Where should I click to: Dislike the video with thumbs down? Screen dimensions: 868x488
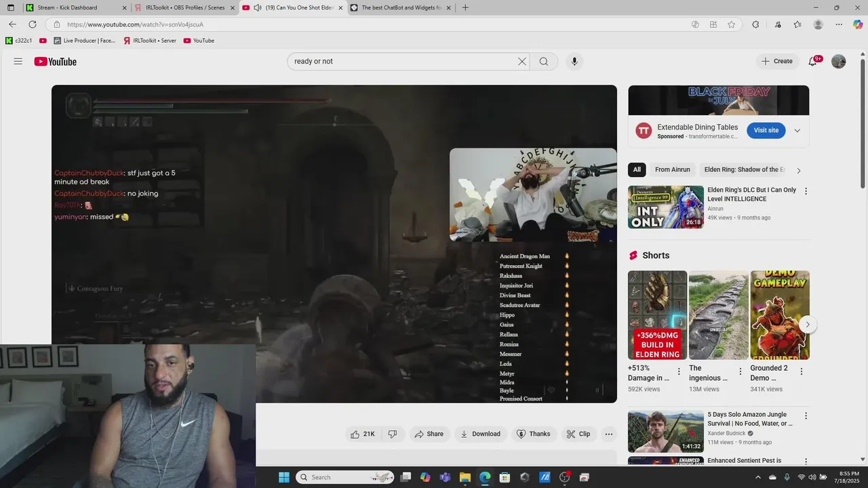(393, 434)
